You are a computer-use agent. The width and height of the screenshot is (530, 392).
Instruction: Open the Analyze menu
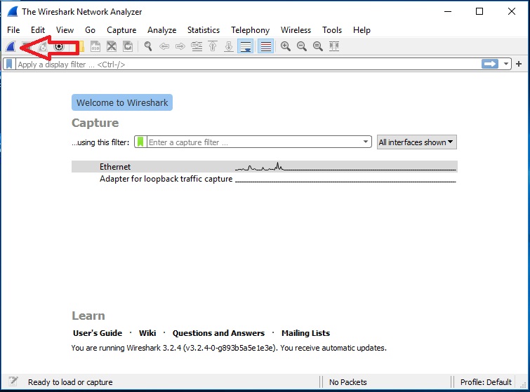pos(162,30)
